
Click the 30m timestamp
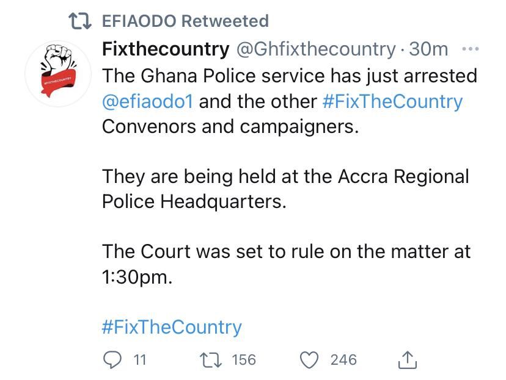pyautogui.click(x=428, y=49)
